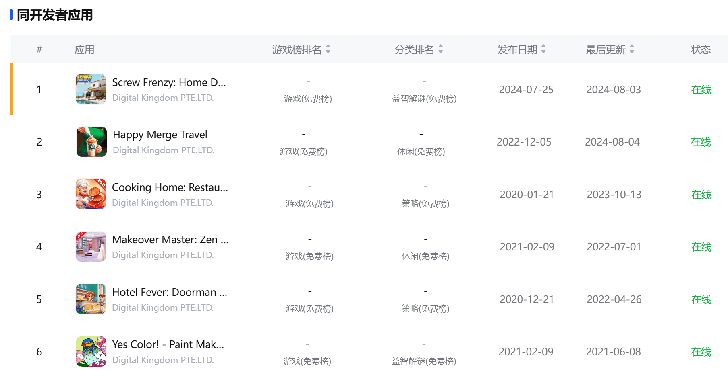Open Makeover Master: Zen ... title
The width and height of the screenshot is (728, 371).
(170, 240)
